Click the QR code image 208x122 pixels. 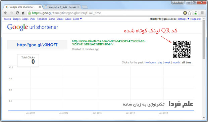[181, 49]
